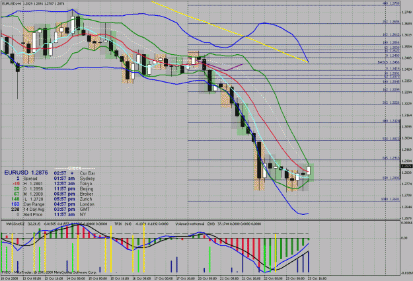The image size is (413, 281).
Task: Click the 1.2709 price axis label
Action: (407, 195)
